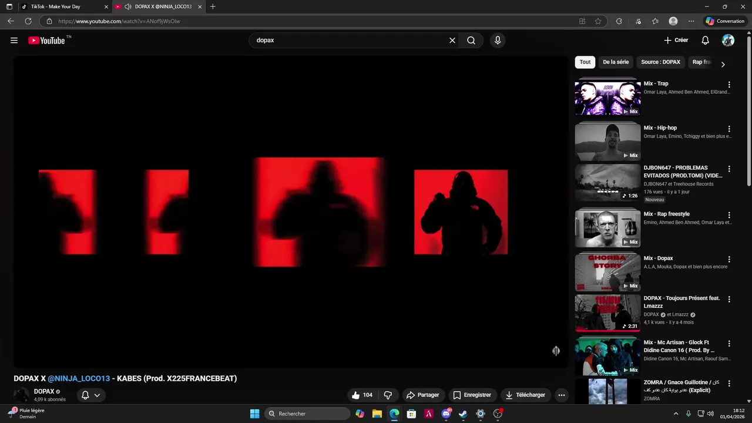The image size is (752, 423).
Task: Open options for Mix - Rap freestyle
Action: click(729, 215)
